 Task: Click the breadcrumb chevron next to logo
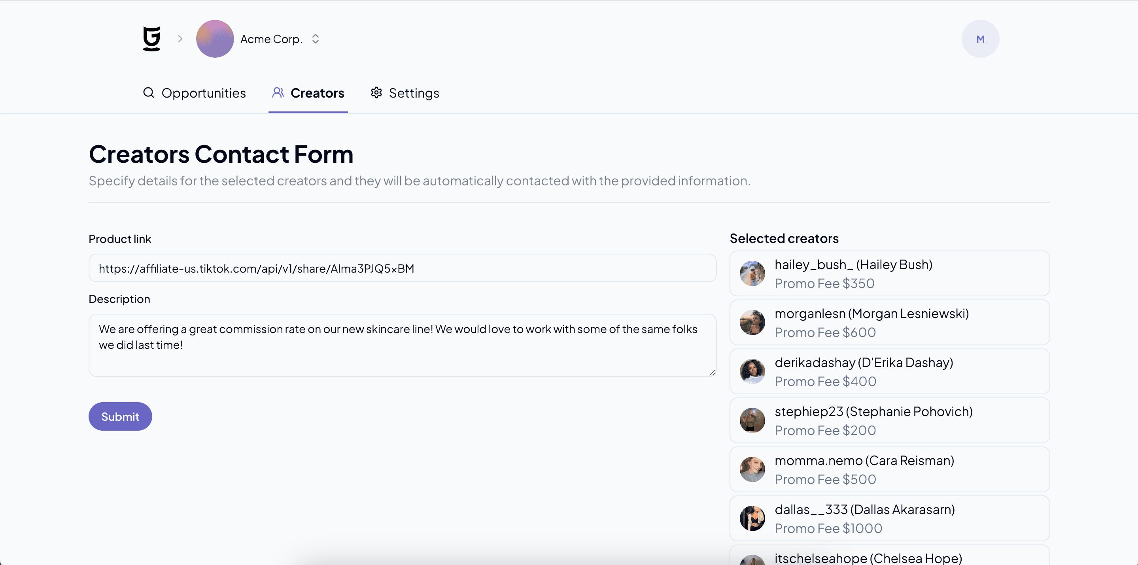pyautogui.click(x=180, y=39)
